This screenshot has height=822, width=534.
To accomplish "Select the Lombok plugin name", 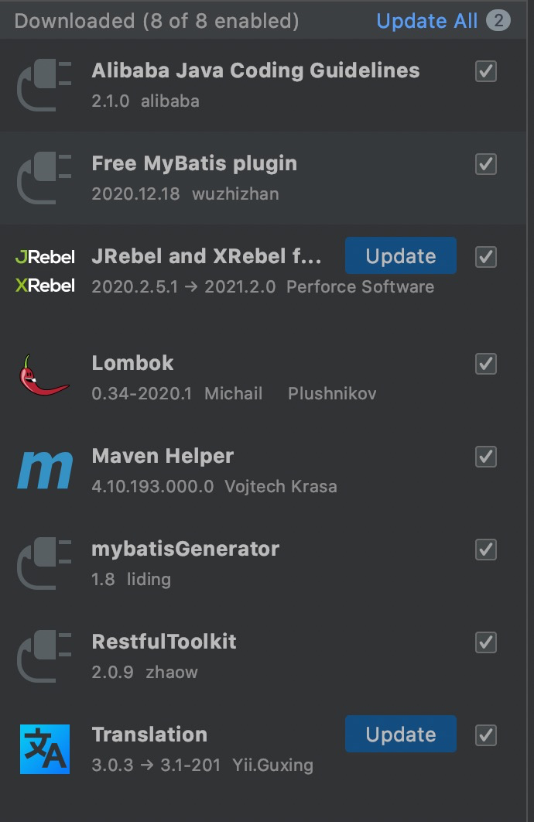I will click(x=132, y=363).
